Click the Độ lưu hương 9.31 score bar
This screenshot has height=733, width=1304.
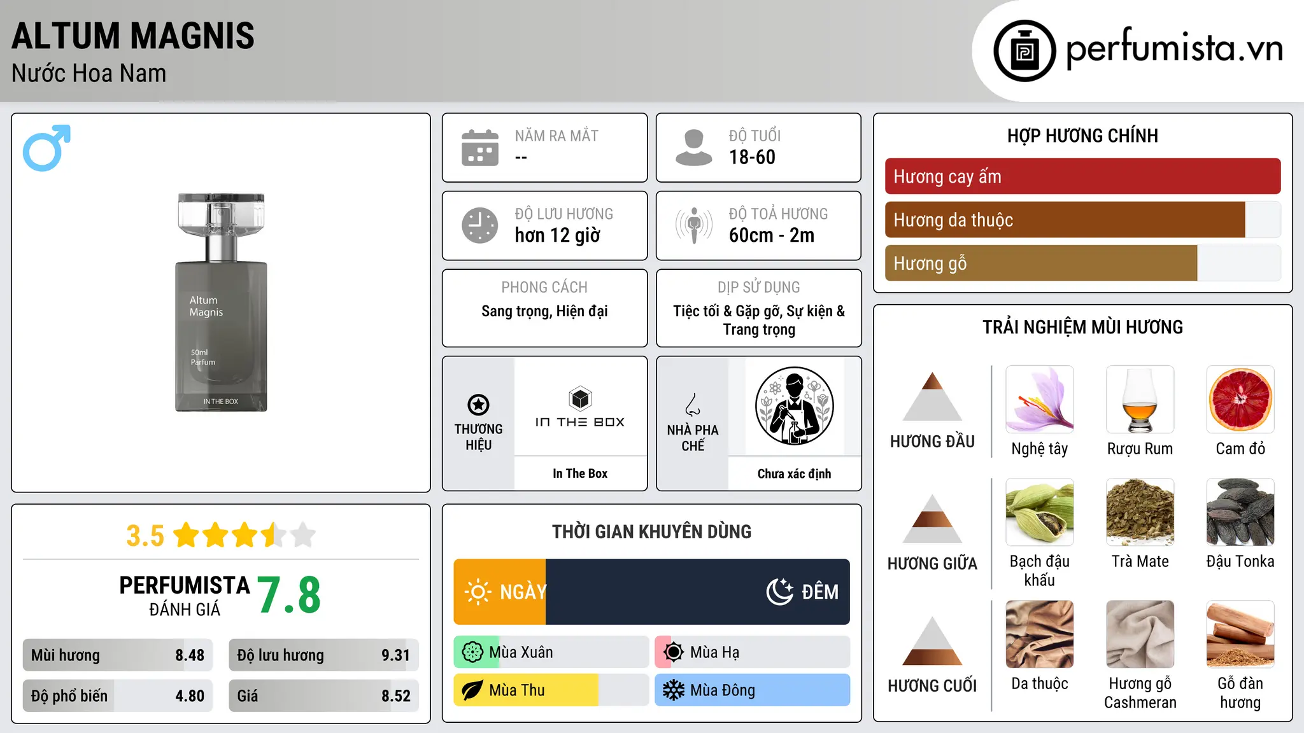(x=323, y=655)
